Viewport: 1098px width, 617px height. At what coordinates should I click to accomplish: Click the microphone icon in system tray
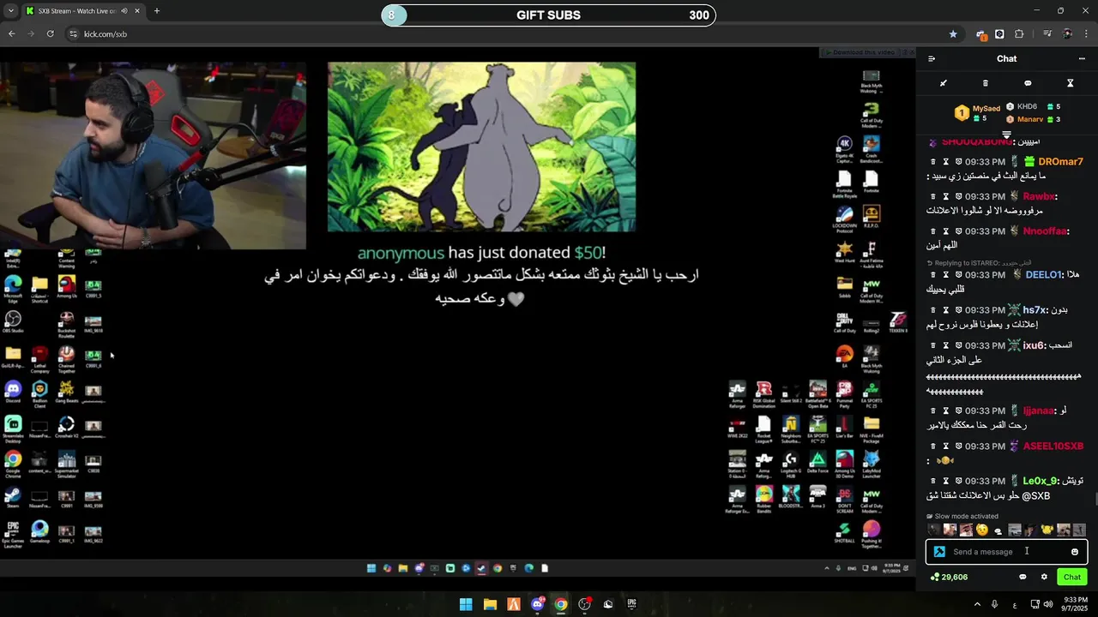point(995,604)
